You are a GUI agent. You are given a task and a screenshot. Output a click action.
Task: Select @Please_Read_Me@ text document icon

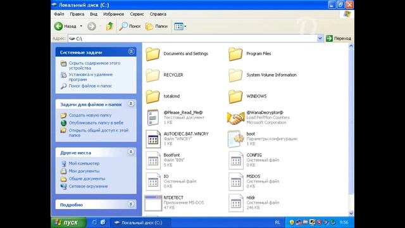coord(153,117)
